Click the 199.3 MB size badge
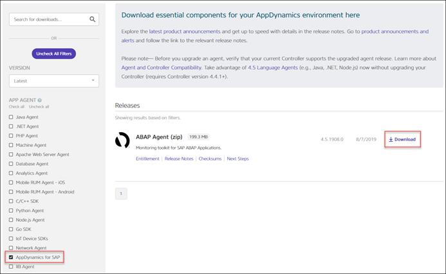Screen dimensions: 446x274 click(198, 137)
